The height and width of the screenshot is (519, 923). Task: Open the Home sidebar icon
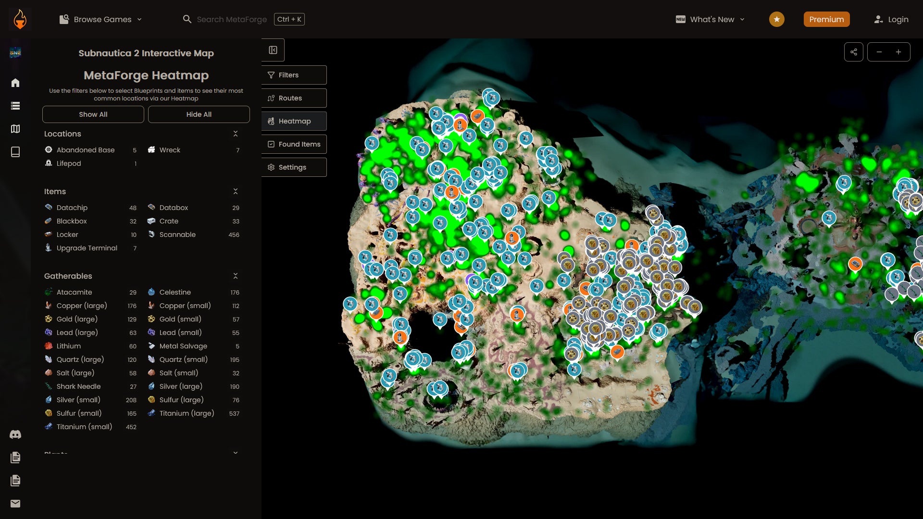(15, 83)
